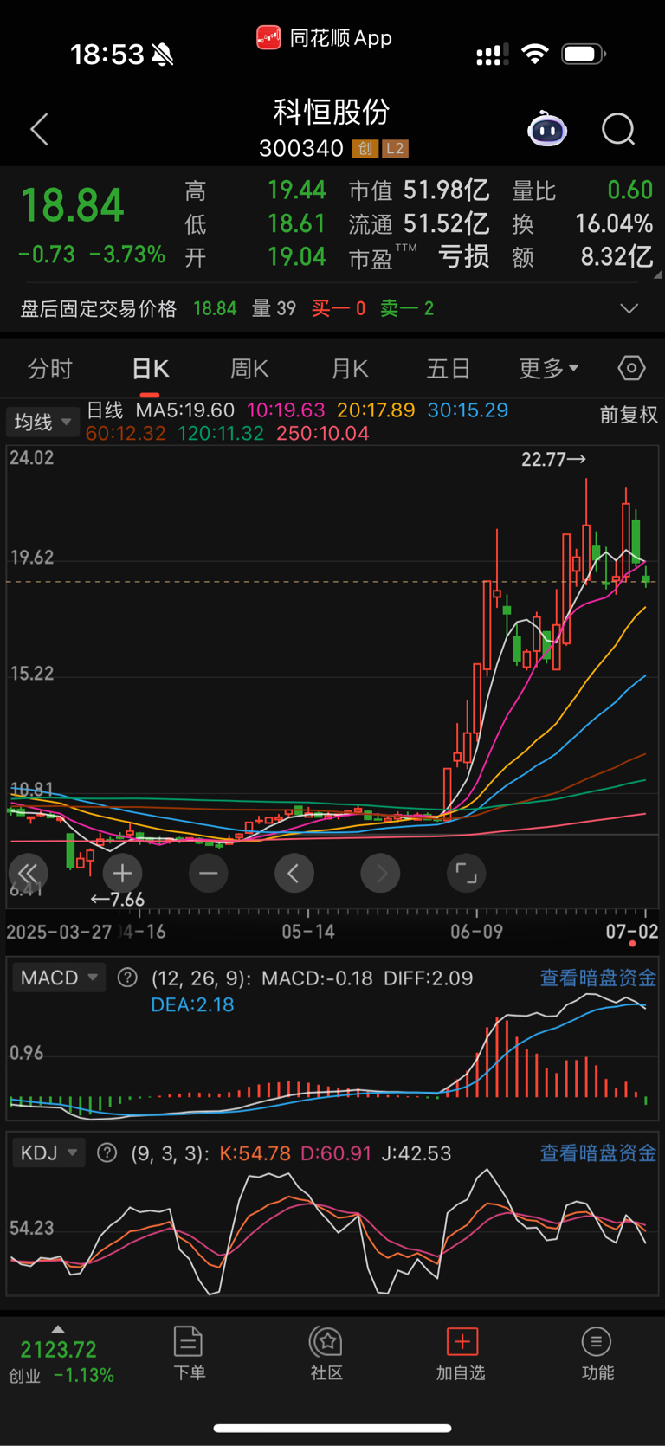Screen dimensions: 665x1446
Task: Tap the 07-02 date marker
Action: tap(632, 932)
